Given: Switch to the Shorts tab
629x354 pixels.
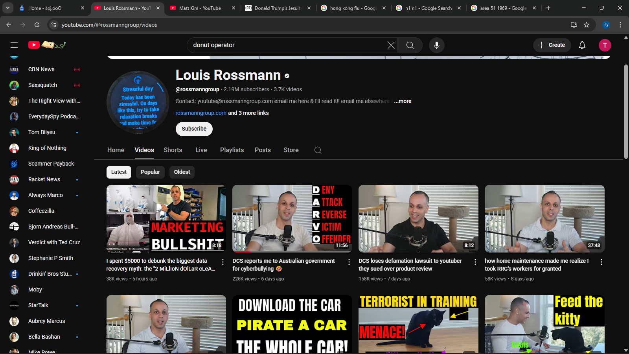Looking at the screenshot, I should (x=173, y=150).
